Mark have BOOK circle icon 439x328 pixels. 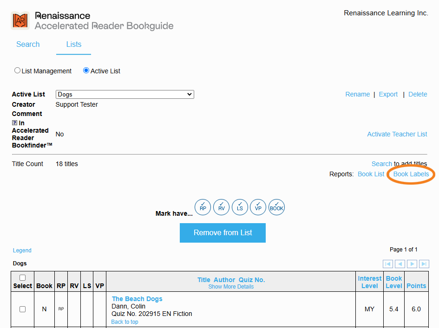[x=276, y=207]
